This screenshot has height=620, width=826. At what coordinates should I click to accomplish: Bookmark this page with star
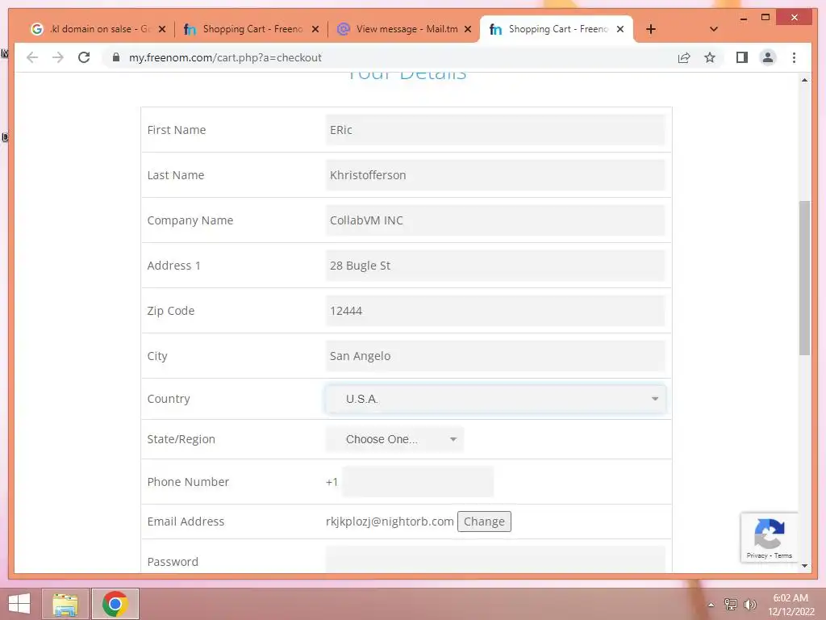click(x=710, y=57)
